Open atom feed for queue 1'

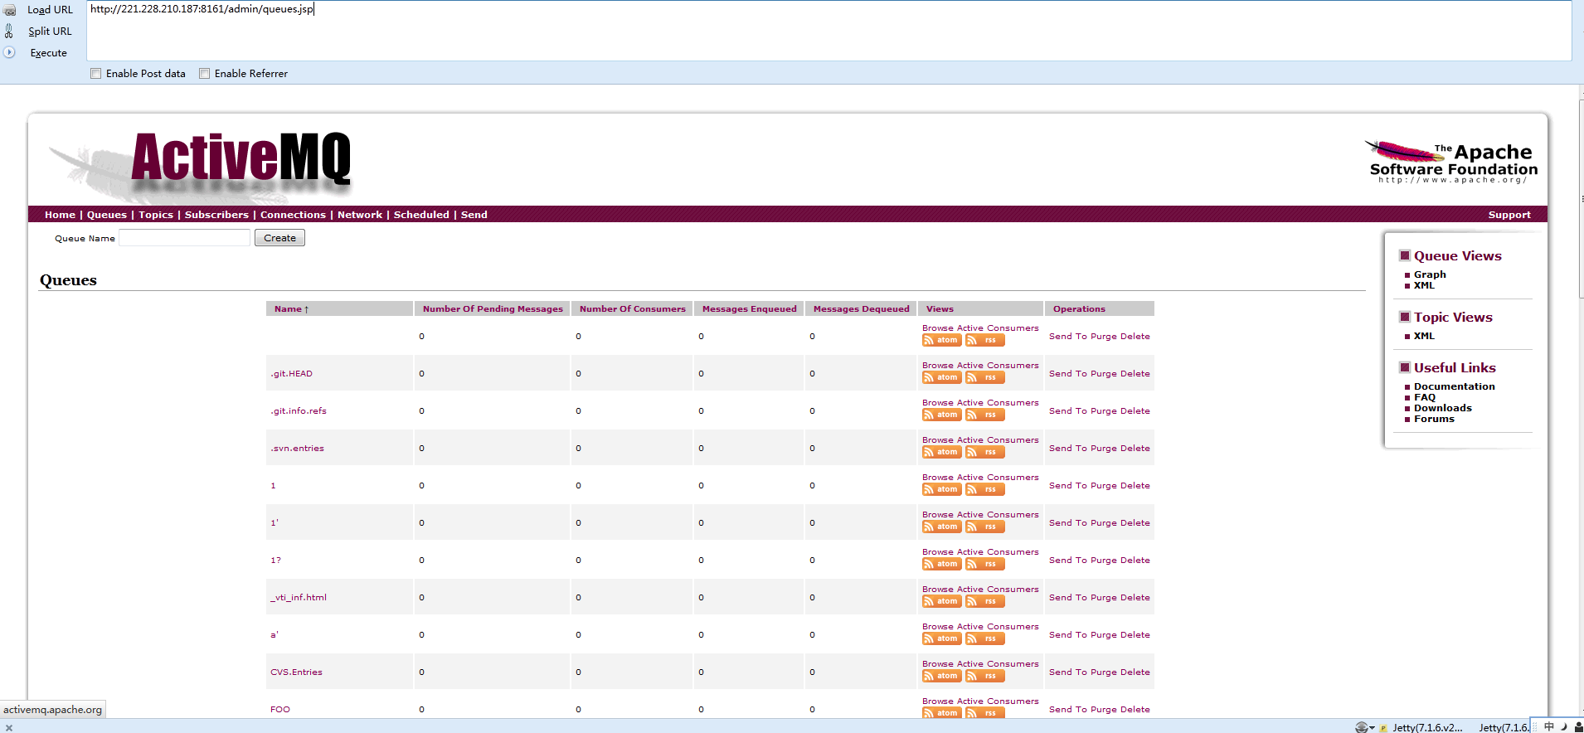tap(941, 527)
